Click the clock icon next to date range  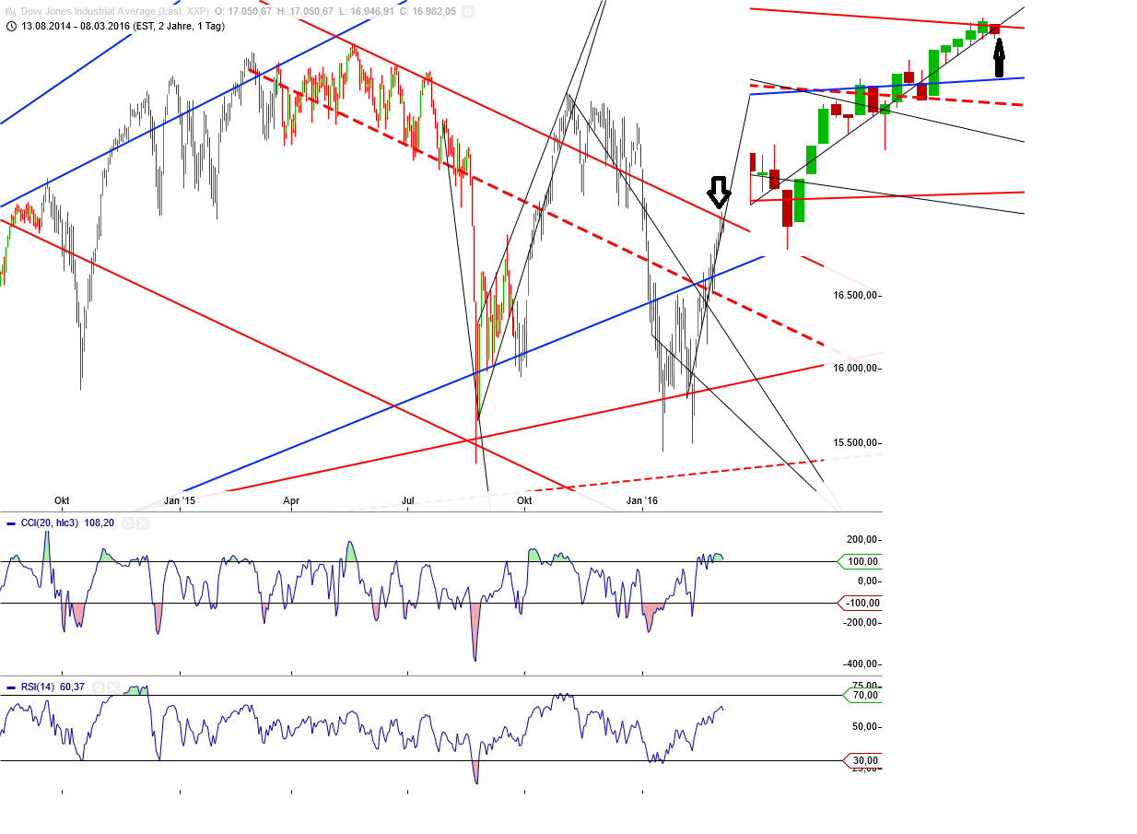pos(10,26)
